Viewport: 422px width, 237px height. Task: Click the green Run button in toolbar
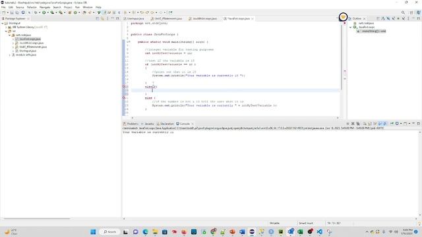[x=44, y=13]
